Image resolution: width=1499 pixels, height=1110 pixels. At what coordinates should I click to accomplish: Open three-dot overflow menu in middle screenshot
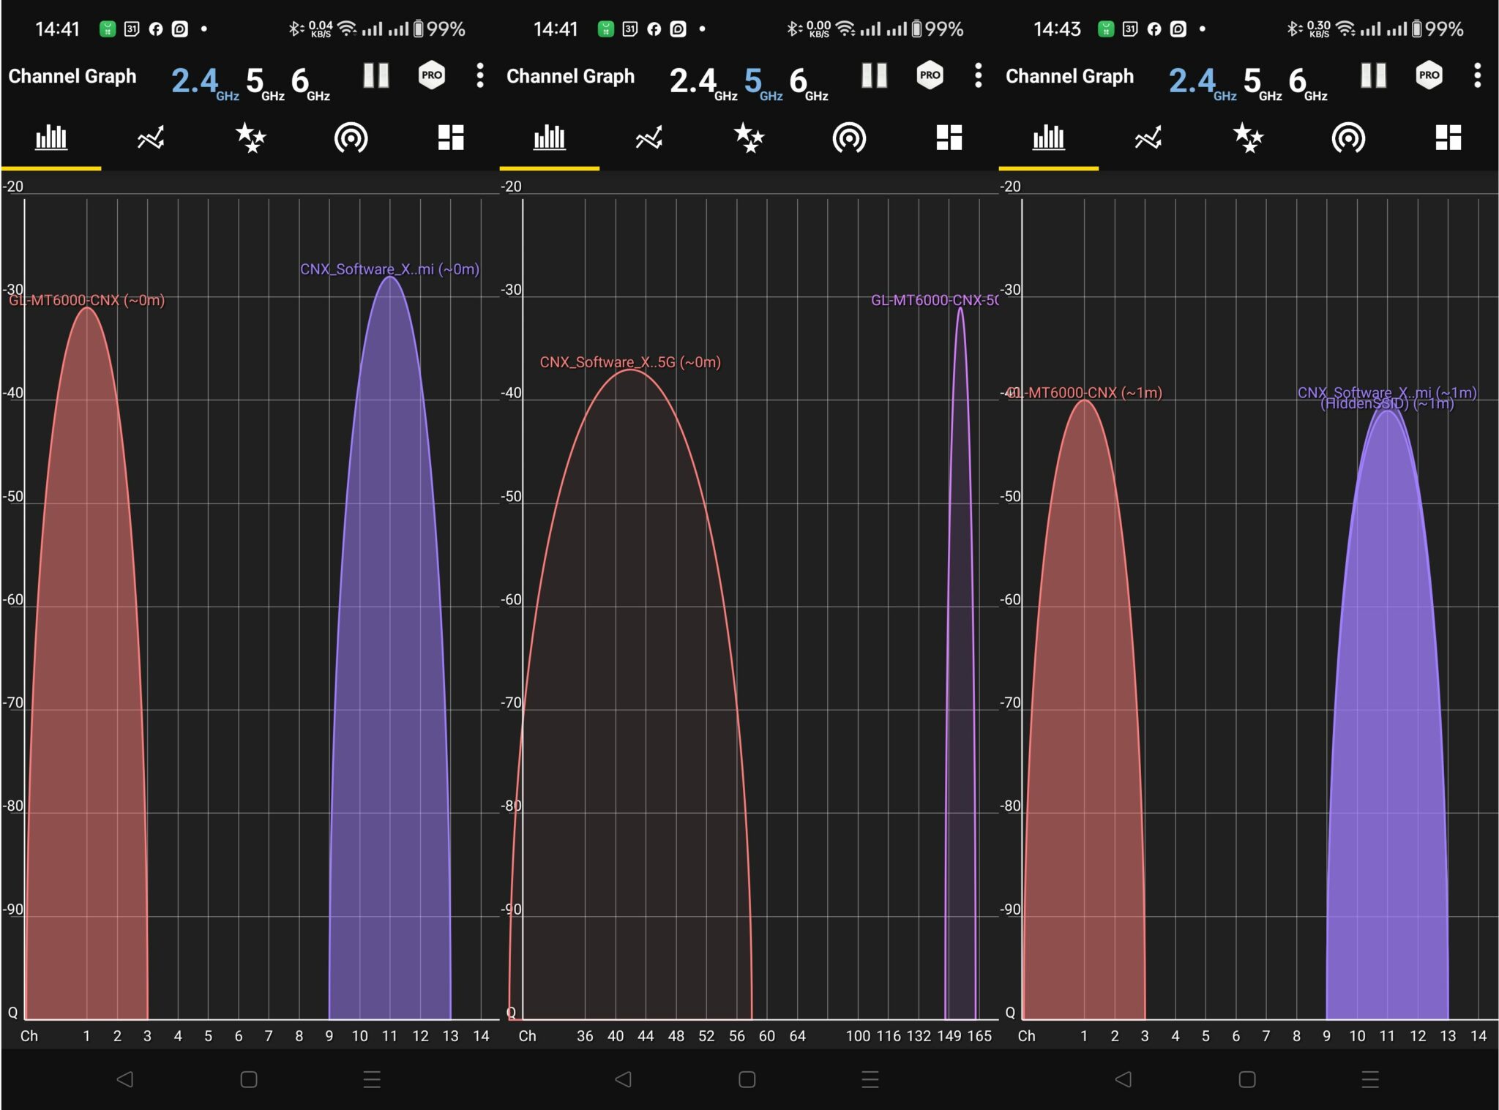pyautogui.click(x=979, y=75)
